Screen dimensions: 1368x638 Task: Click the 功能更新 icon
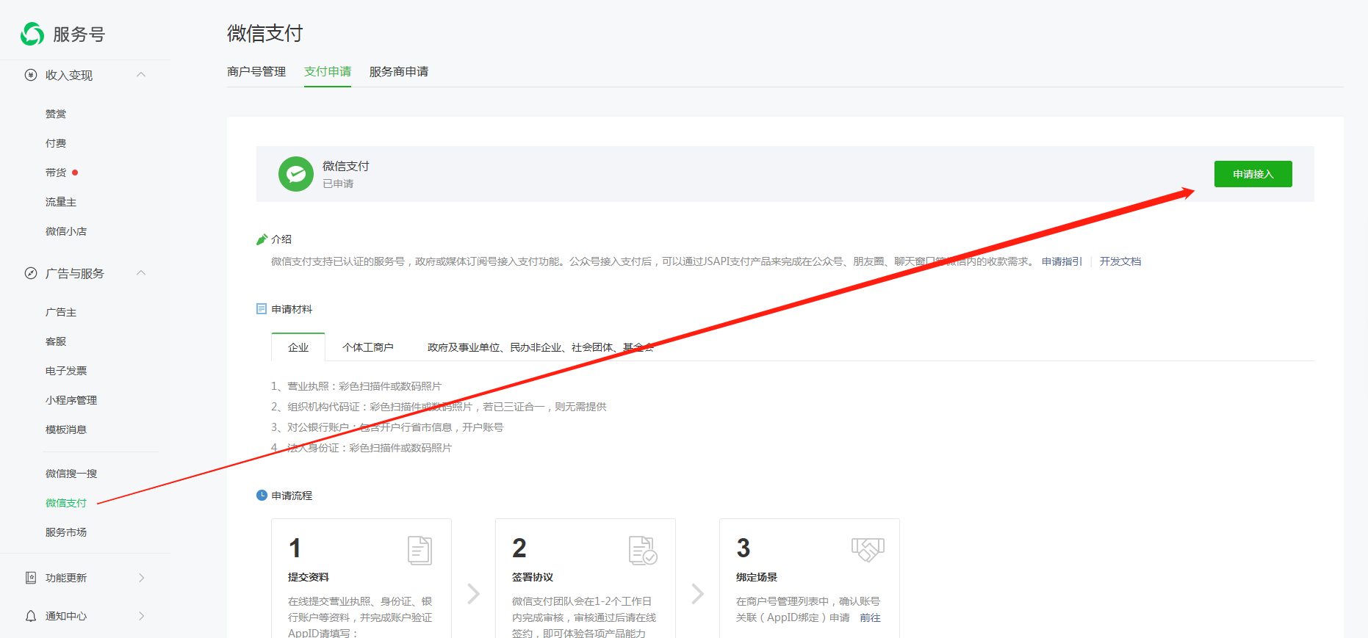click(31, 578)
